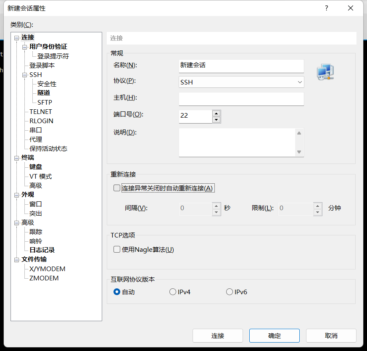
Task: Select 跟踪 tree item
Action: click(x=36, y=232)
